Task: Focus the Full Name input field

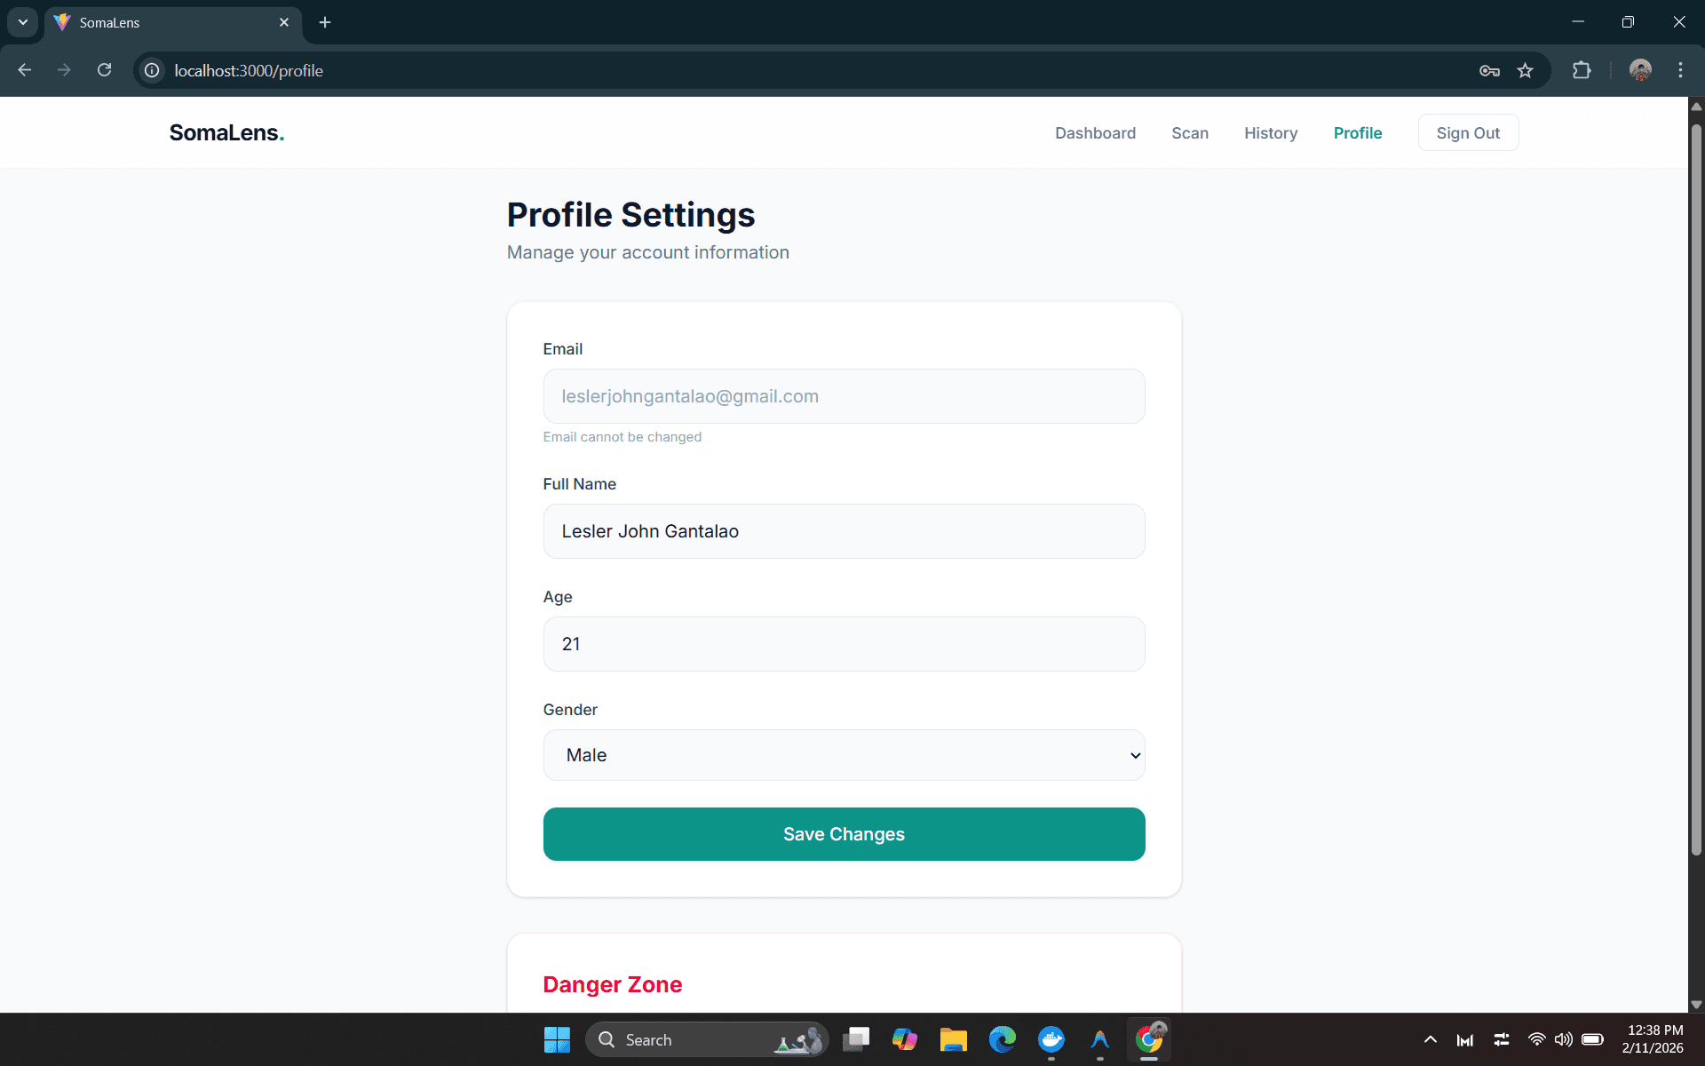Action: point(844,531)
